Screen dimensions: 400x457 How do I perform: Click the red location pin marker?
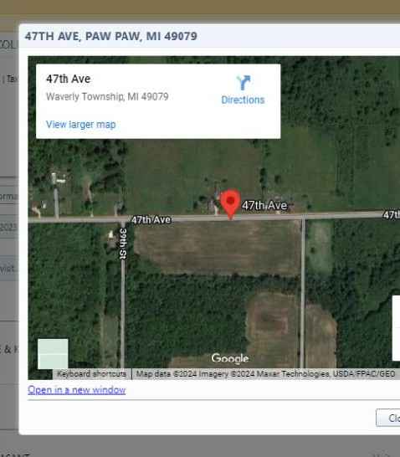[230, 204]
